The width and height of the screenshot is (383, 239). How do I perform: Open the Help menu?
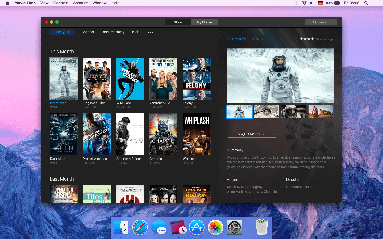click(x=115, y=3)
